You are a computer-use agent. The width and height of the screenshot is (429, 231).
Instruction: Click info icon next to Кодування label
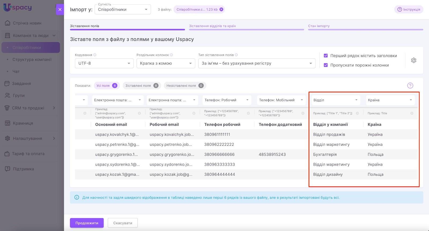[95, 55]
